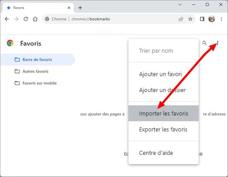Choose Ajouter un favori
228x177 pixels.
[164, 74]
